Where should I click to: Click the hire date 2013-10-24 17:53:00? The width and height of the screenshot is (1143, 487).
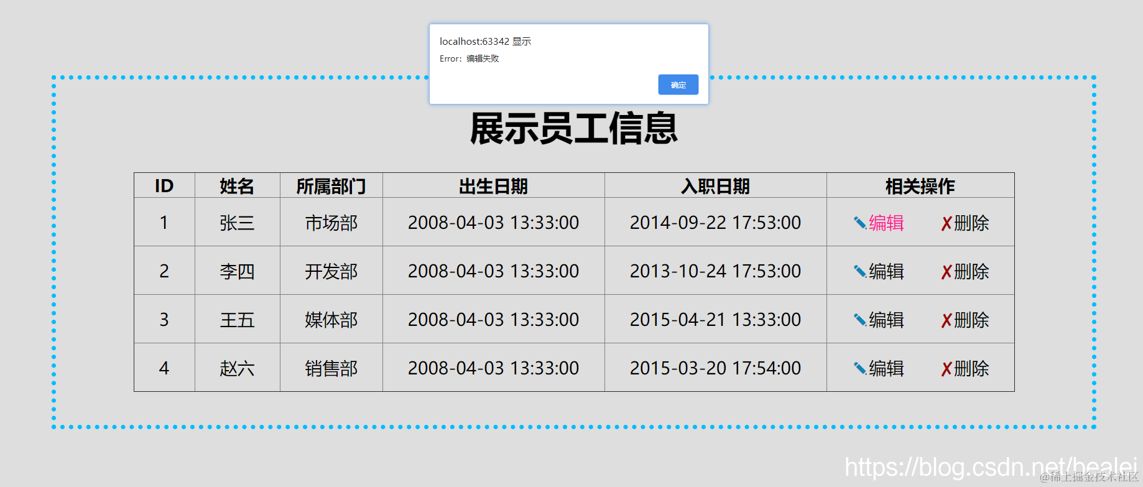tap(715, 271)
